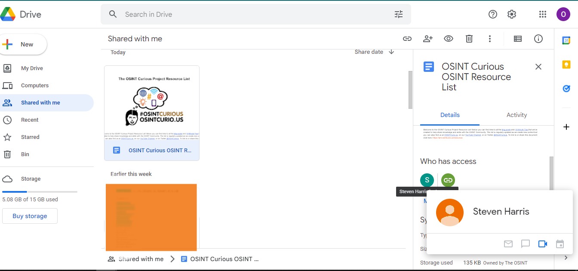This screenshot has height=271, width=578.
Task: Open Google apps grid
Action: [x=543, y=14]
